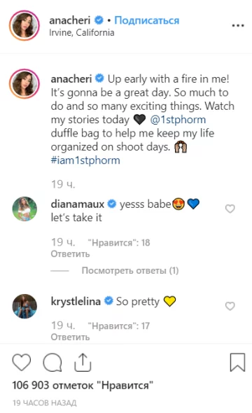The width and height of the screenshot is (252, 413).
Task: Open the #iam1stphorm hashtag
Action: tap(85, 160)
